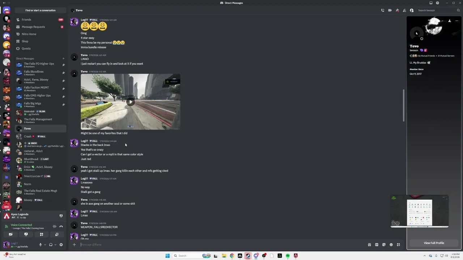
Task: Click Find or start a conversation
Action: [41, 10]
